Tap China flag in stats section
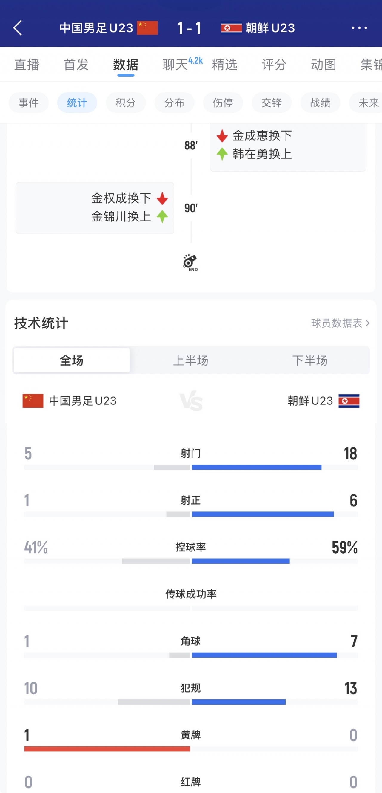Screen dimensions: 382x793 click(33, 401)
